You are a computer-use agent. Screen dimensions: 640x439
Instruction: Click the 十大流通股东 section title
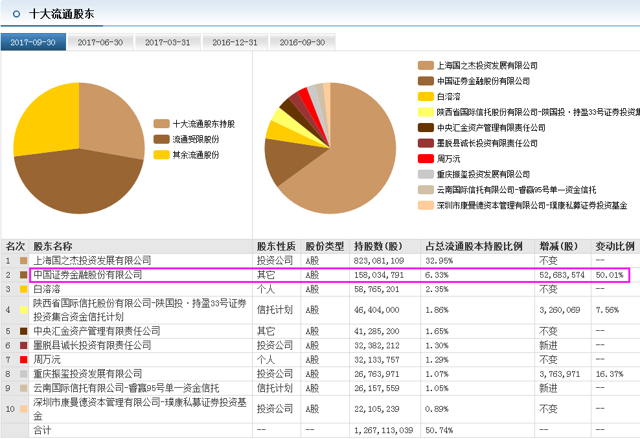[x=62, y=14]
